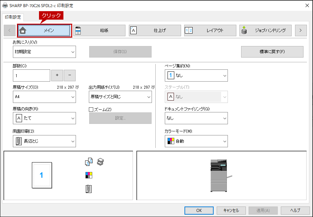The width and height of the screenshot is (313, 217).
Task: Click the color mode icon in preview
Action: click(x=89, y=175)
